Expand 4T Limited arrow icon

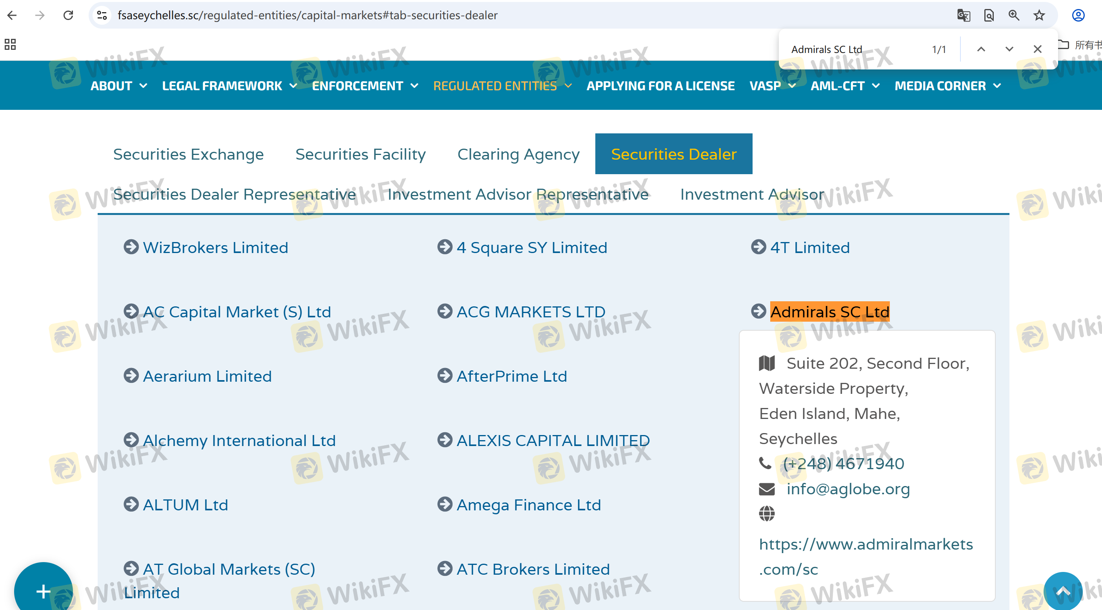[x=758, y=247]
